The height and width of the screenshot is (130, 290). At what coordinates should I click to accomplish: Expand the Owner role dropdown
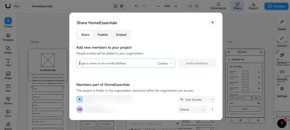point(192,110)
